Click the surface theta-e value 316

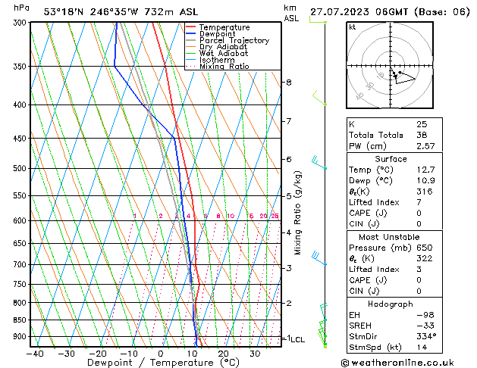coord(425,192)
